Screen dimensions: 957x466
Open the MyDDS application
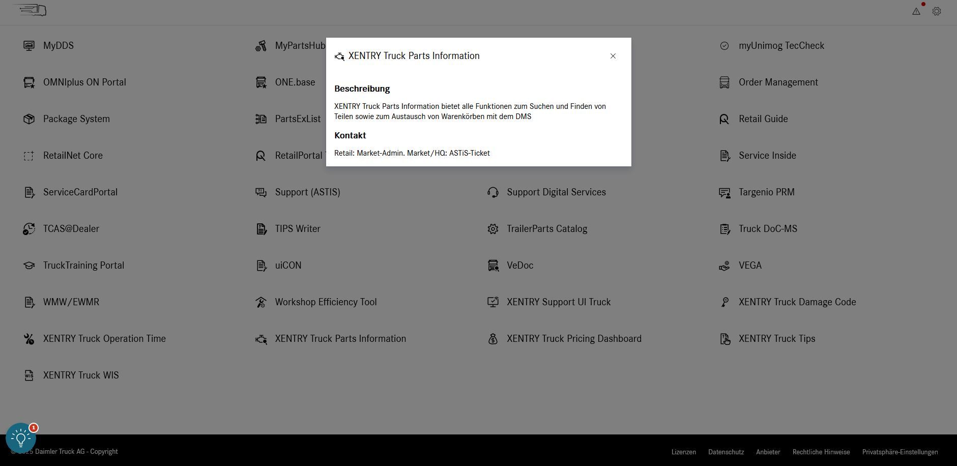tap(58, 45)
